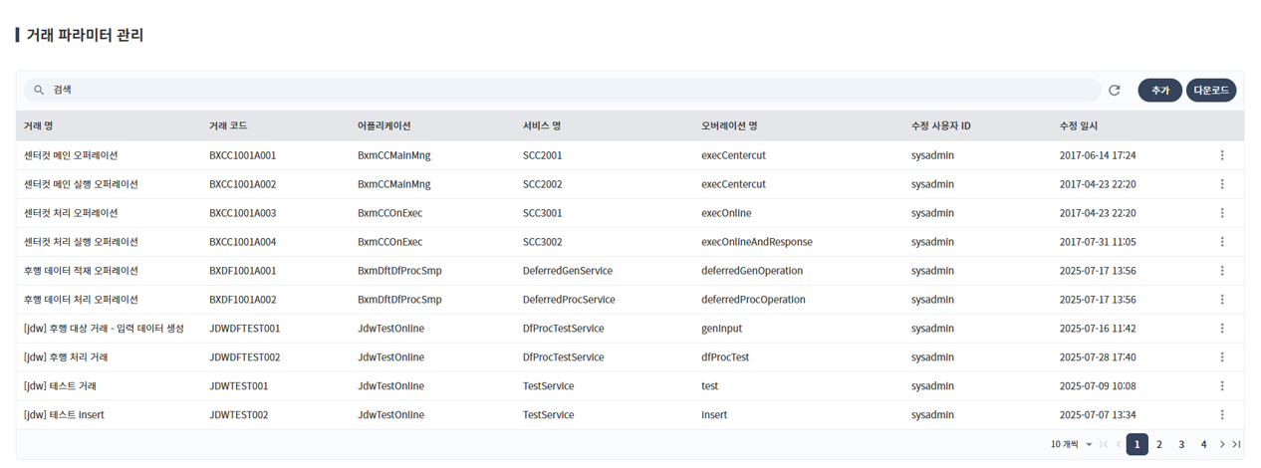Click inside the 검색 search field
1261x468 pixels.
pyautogui.click(x=568, y=91)
